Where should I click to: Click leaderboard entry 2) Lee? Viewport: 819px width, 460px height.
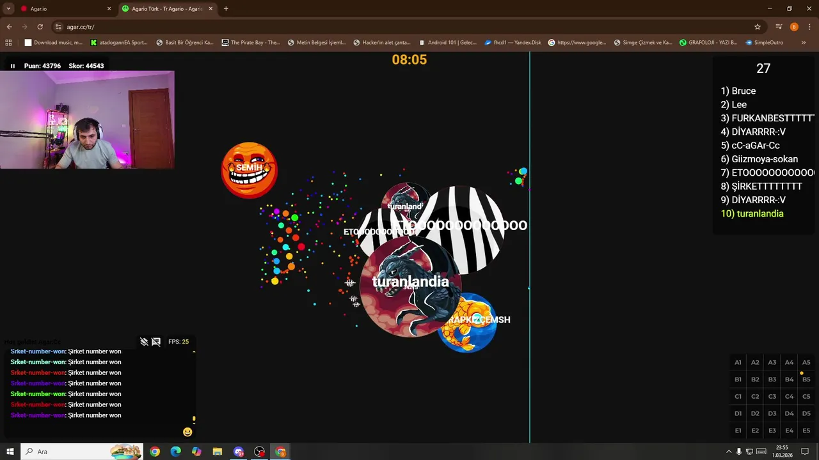point(734,105)
